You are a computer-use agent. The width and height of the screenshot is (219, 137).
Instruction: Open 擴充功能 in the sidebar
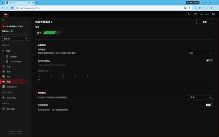(x=11, y=109)
